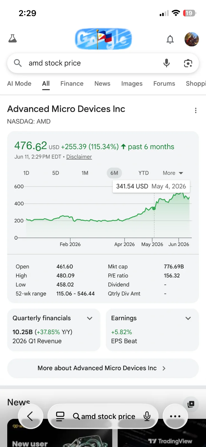Tap the microphone in the search box
206x447 pixels.
tap(166, 63)
